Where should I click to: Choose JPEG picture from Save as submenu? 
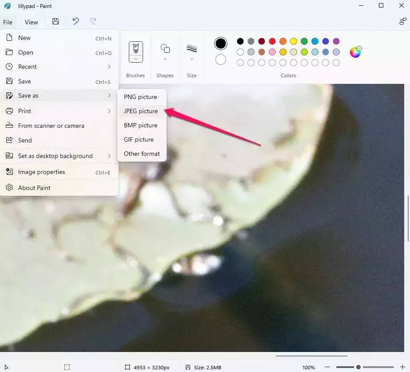140,111
